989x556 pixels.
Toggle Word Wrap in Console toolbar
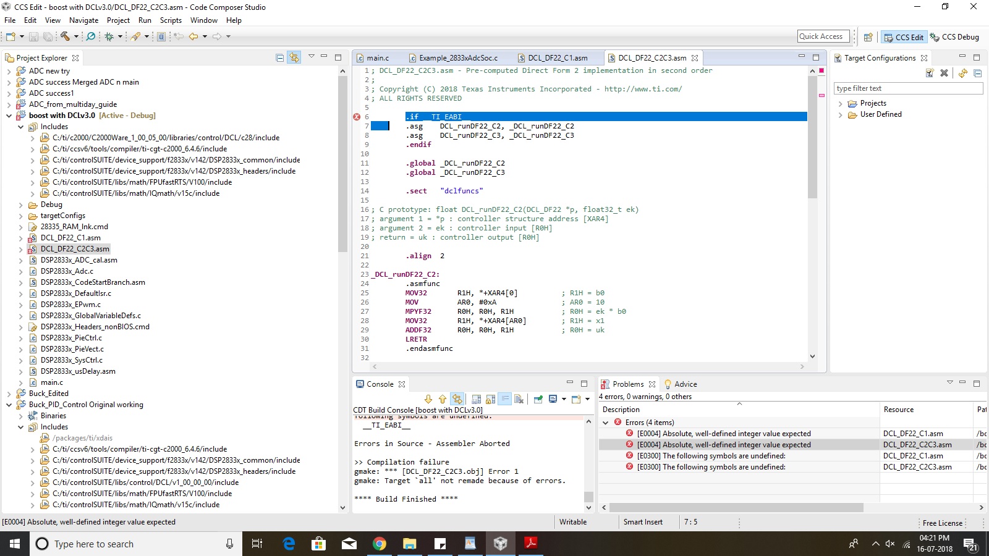pyautogui.click(x=504, y=399)
